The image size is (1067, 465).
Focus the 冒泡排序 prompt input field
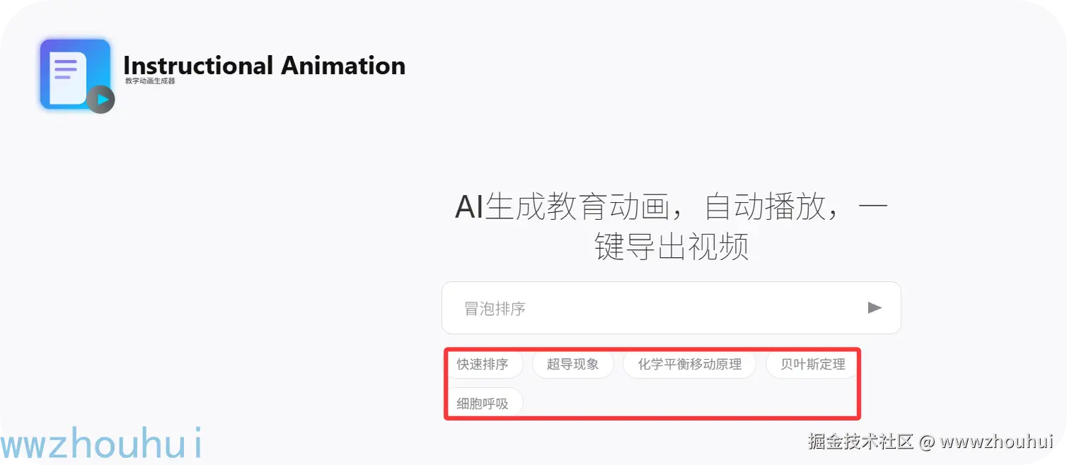(x=651, y=308)
